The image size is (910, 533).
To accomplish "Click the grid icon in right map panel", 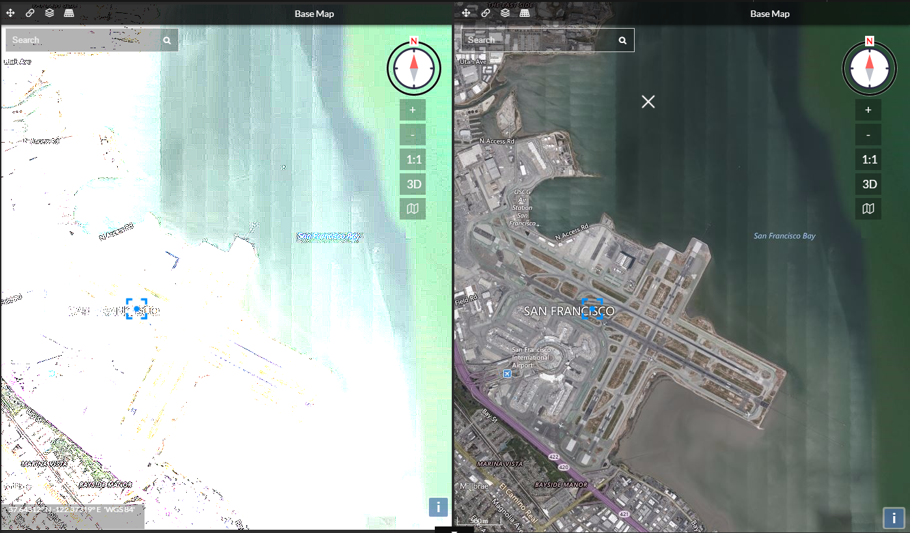I will 525,13.
